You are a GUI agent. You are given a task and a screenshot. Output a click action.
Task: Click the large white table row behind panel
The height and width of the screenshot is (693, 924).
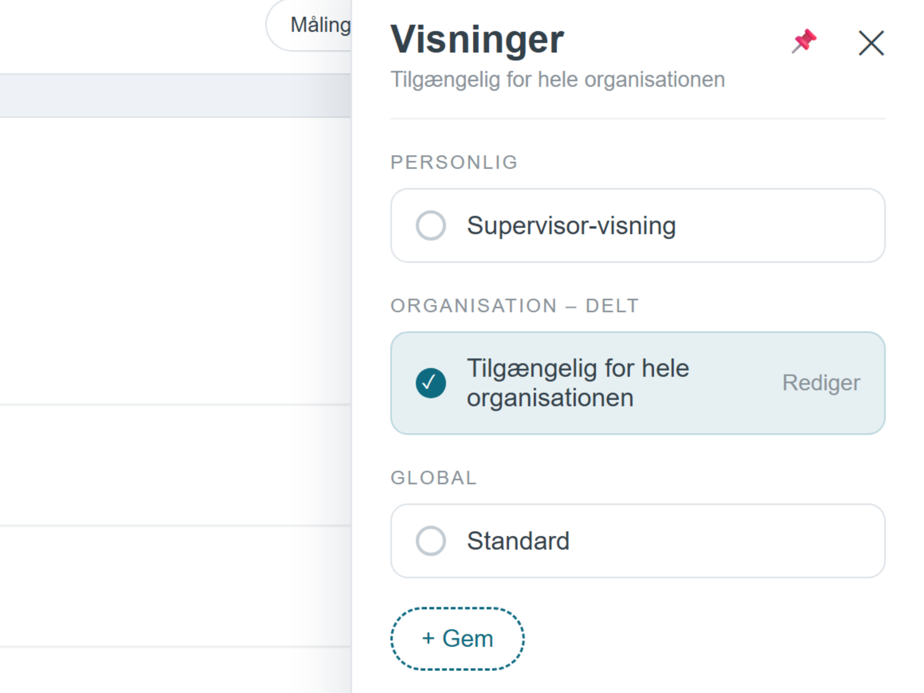(x=176, y=261)
